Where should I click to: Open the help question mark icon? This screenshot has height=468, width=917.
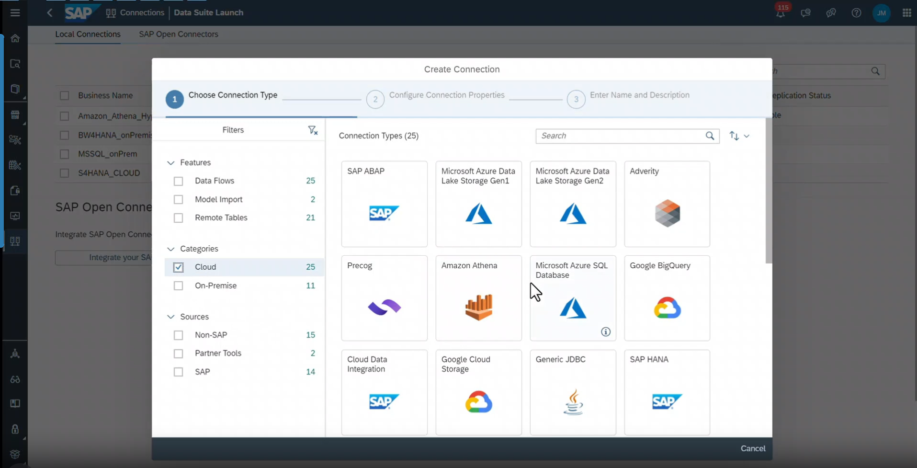pyautogui.click(x=856, y=13)
